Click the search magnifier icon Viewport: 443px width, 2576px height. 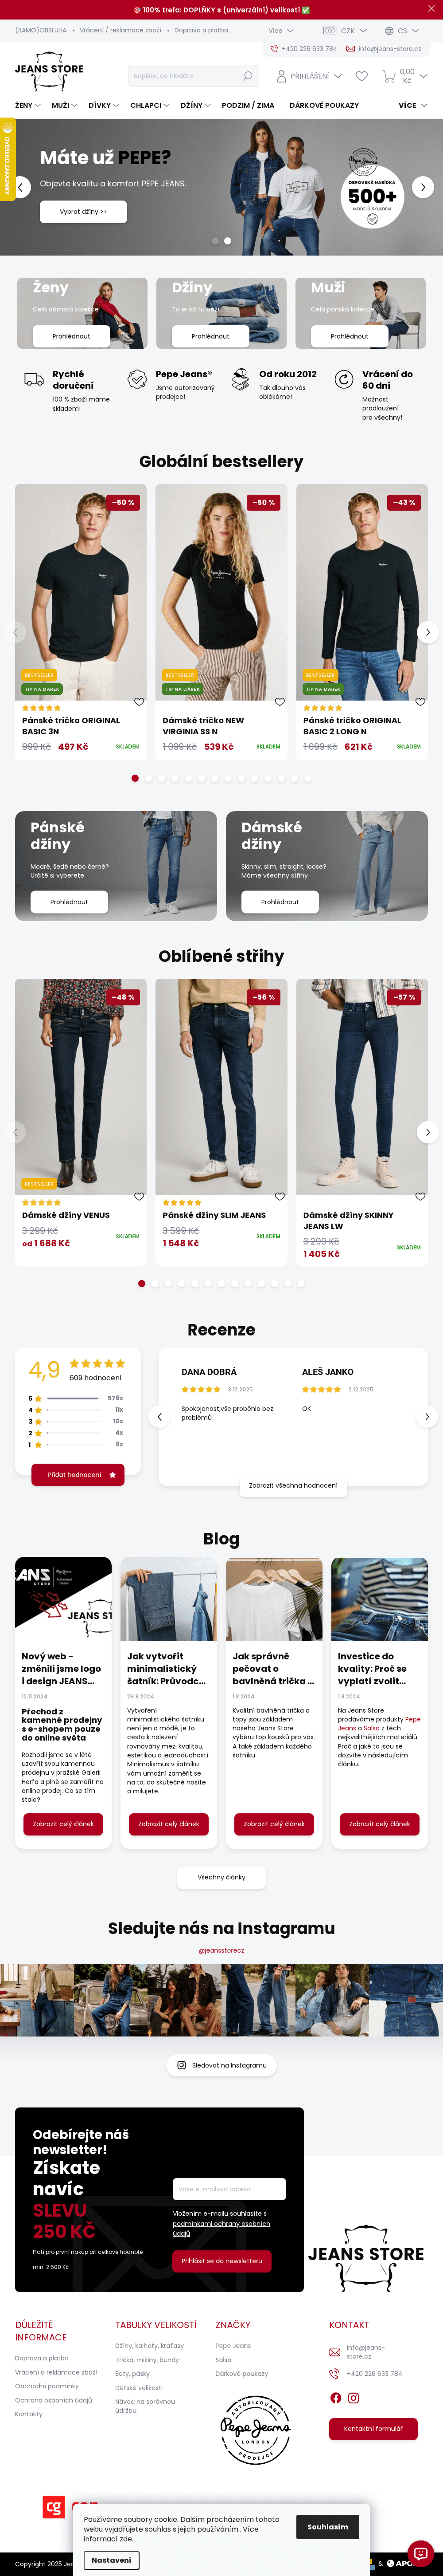(248, 76)
